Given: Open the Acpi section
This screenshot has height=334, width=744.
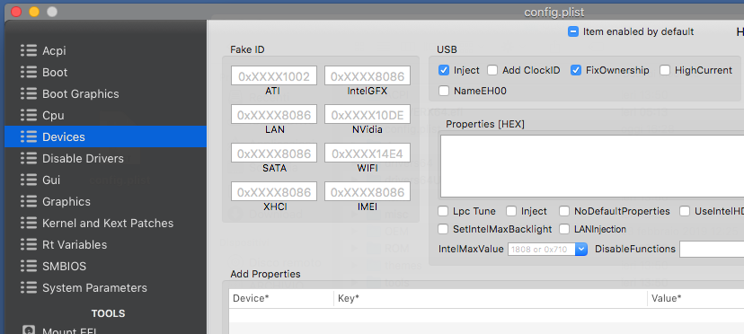Looking at the screenshot, I should tap(105, 50).
